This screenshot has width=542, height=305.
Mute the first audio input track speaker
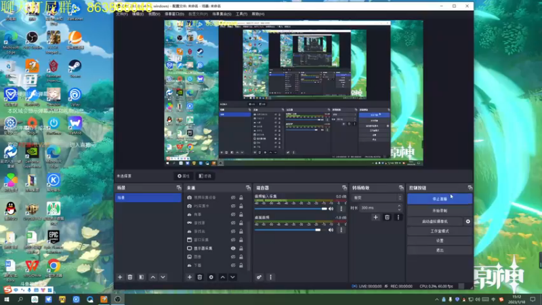coord(331,209)
